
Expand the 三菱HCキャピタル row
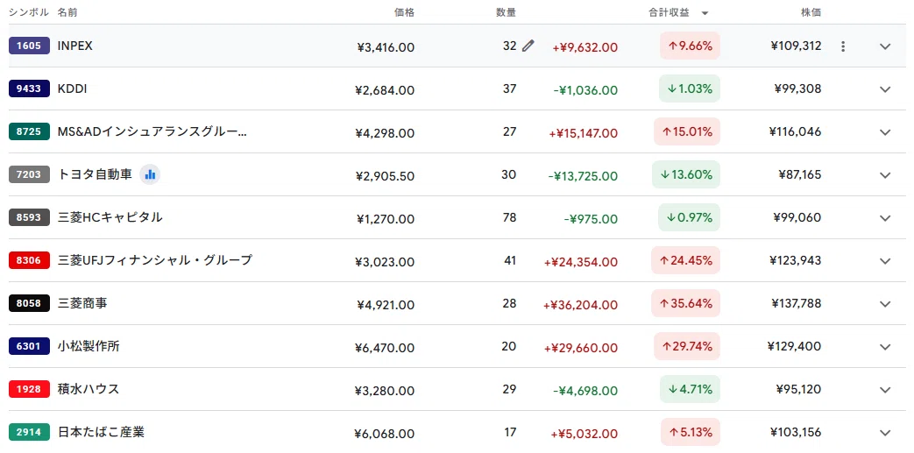tap(885, 218)
